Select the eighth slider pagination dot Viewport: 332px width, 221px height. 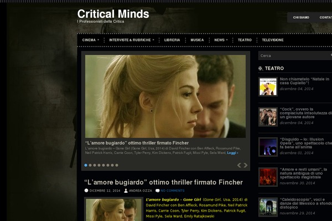[117, 165]
